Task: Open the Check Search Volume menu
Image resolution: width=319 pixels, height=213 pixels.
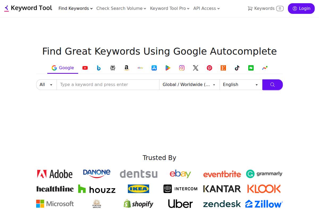Action: 121,8
